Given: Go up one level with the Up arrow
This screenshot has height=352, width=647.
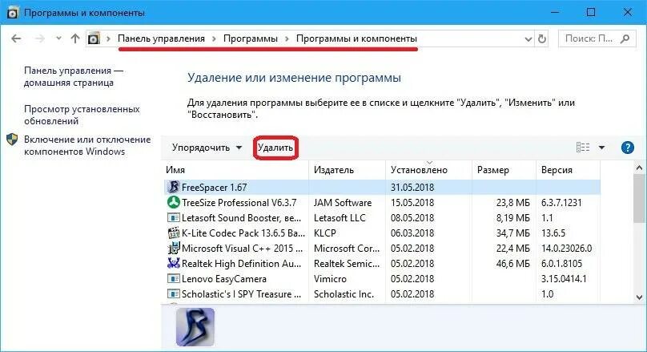Looking at the screenshot, I should 75,38.
